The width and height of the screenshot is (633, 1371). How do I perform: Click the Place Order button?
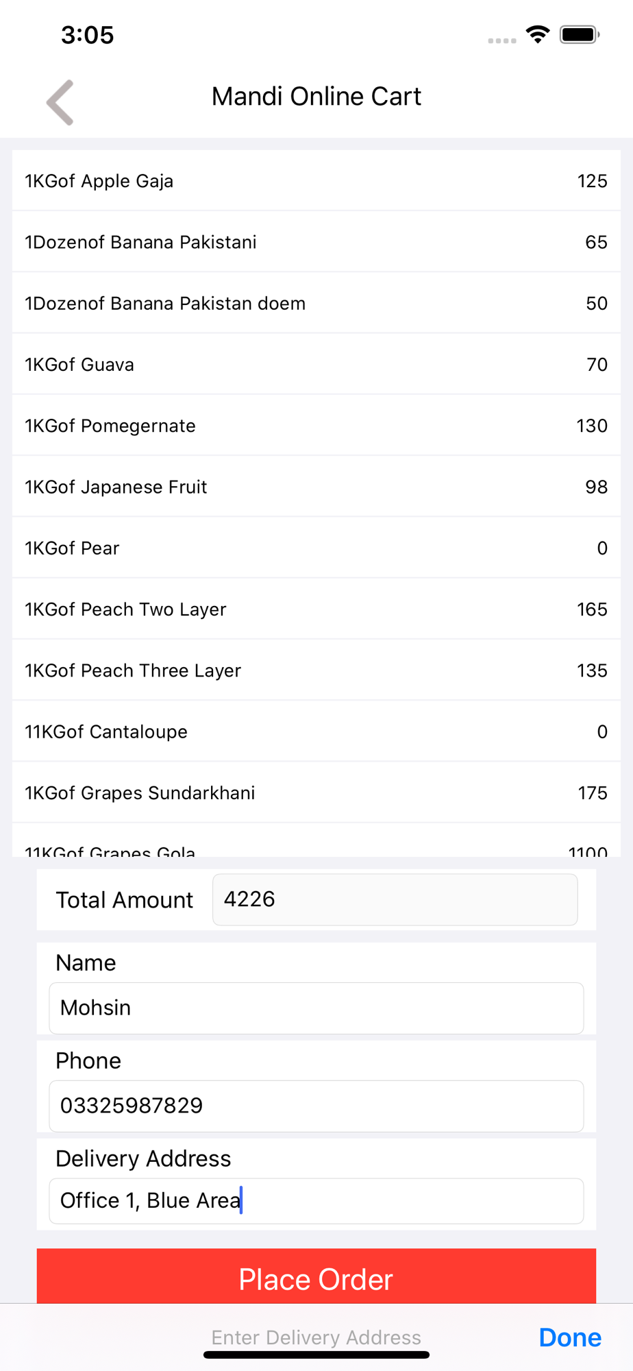pos(316,1276)
